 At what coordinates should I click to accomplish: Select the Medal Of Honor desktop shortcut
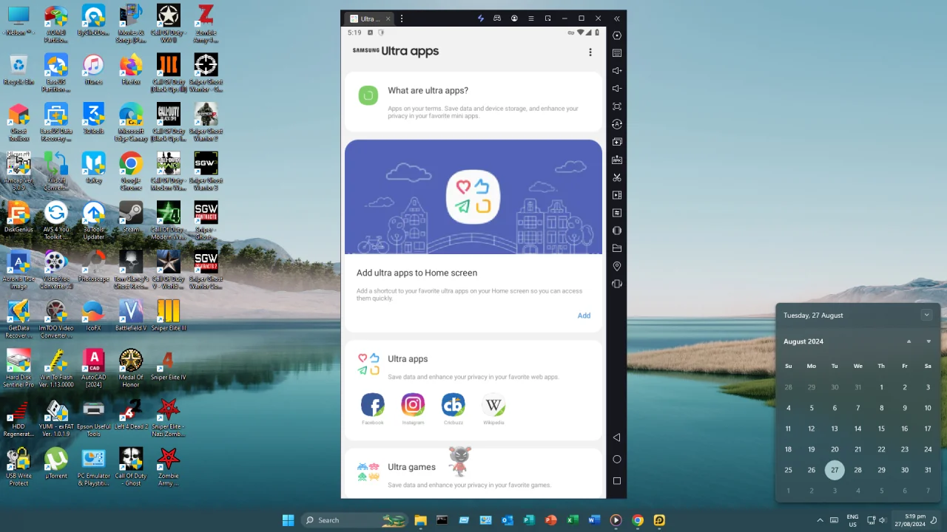tap(131, 368)
